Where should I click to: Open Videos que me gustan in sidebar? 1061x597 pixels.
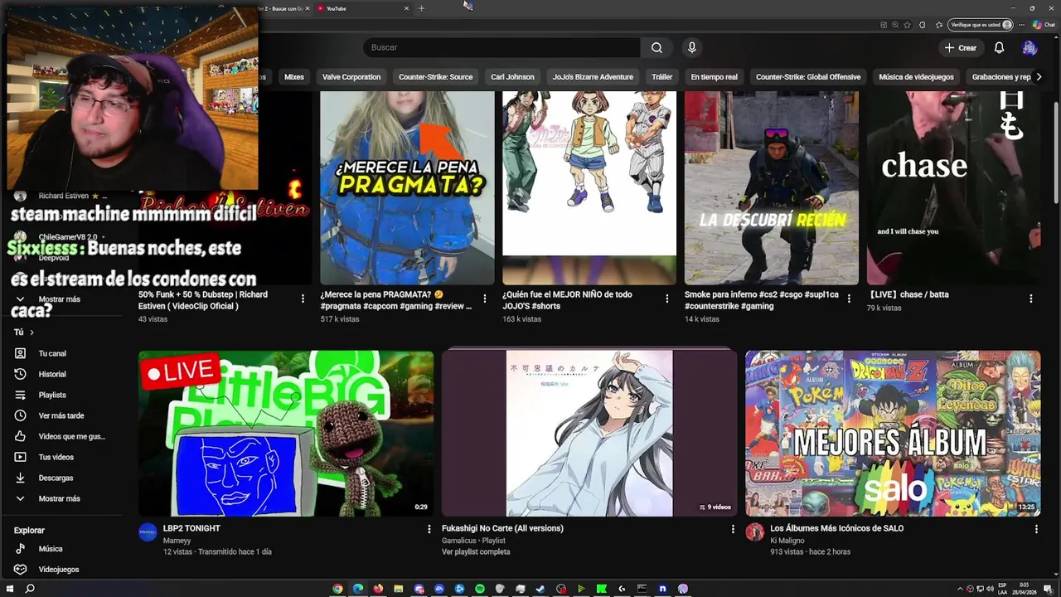tap(63, 436)
